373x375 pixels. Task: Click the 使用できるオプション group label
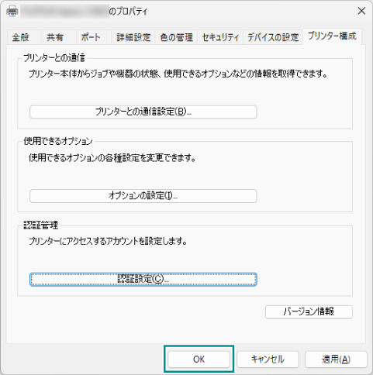pos(58,141)
